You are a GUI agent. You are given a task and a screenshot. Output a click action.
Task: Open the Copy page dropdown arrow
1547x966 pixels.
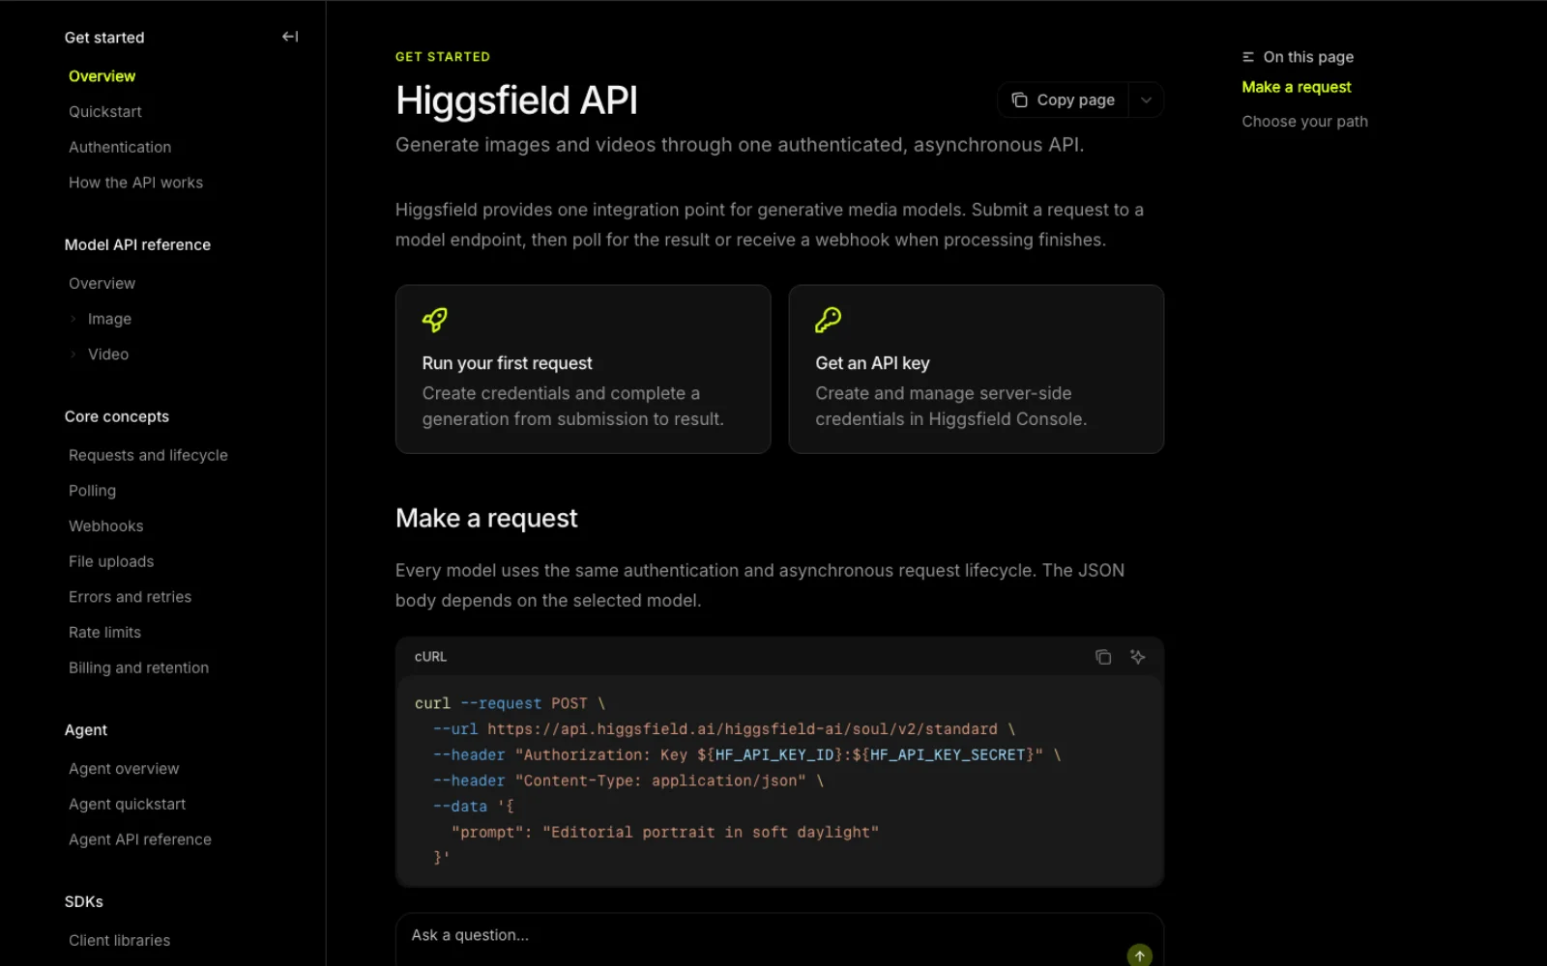coord(1146,99)
